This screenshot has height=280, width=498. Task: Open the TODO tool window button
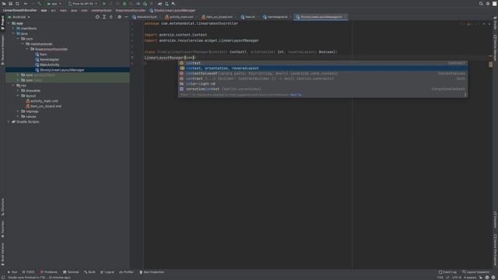tap(28, 272)
